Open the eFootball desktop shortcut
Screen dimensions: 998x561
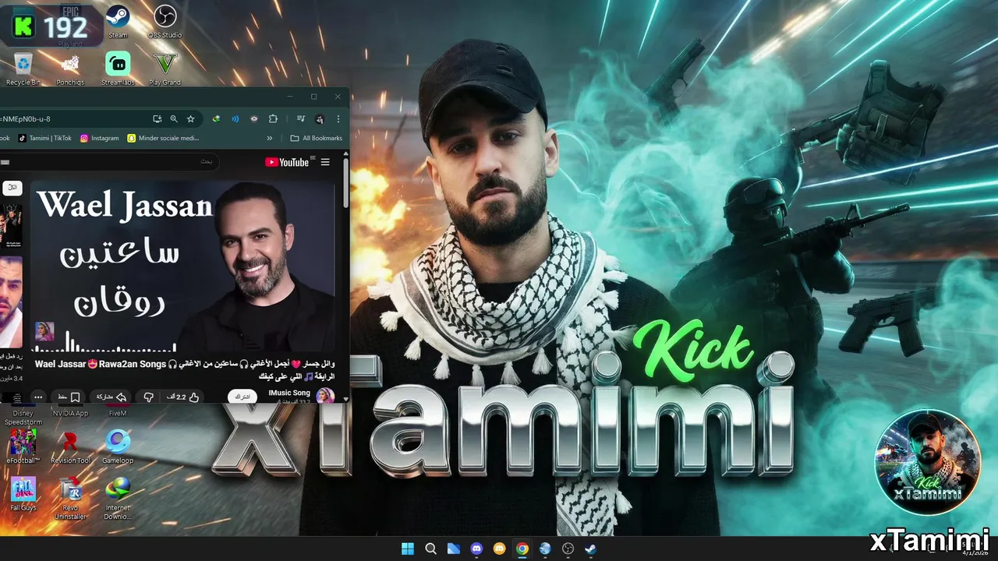23,447
